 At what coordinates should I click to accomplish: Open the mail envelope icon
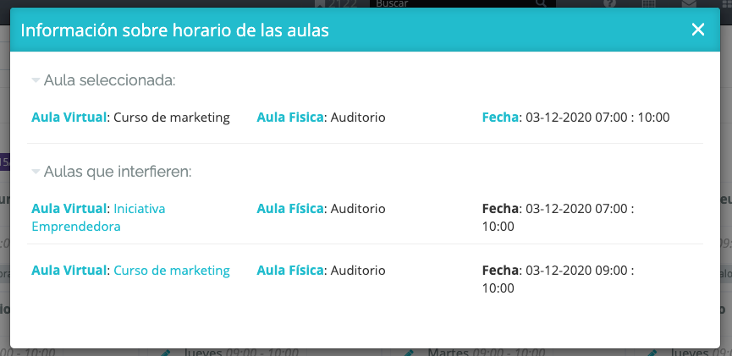pyautogui.click(x=689, y=3)
